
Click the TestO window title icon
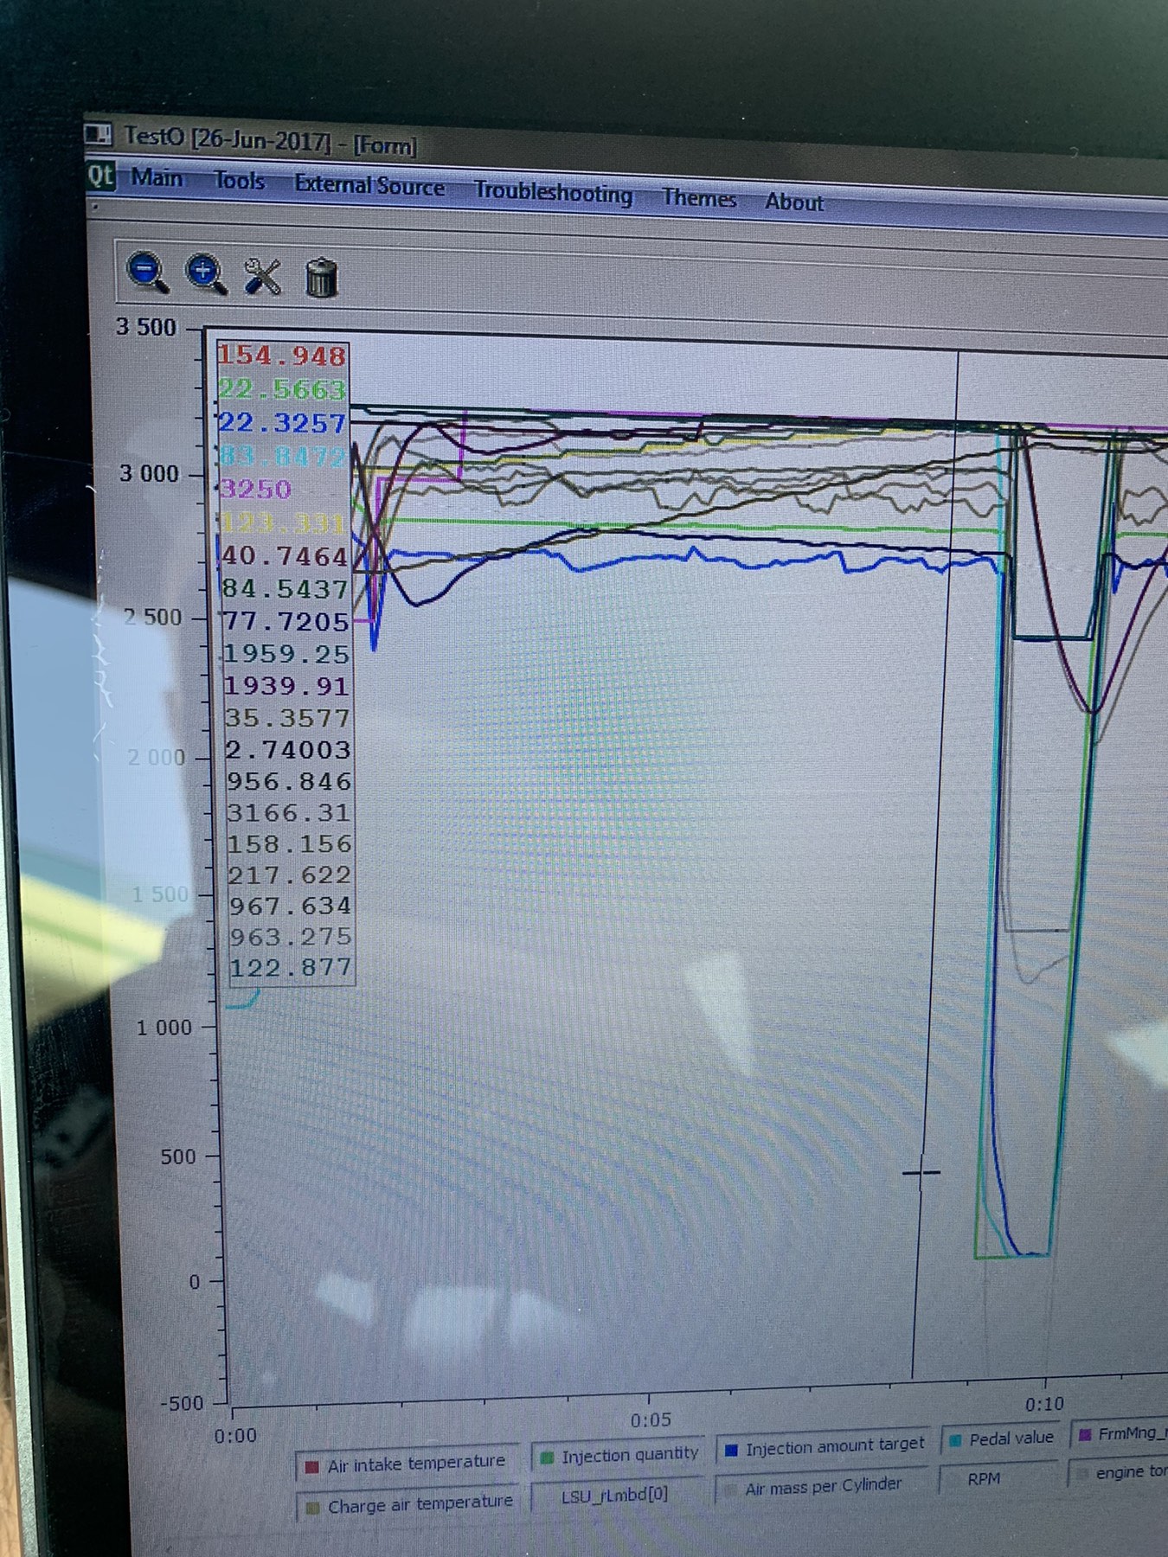tap(99, 134)
